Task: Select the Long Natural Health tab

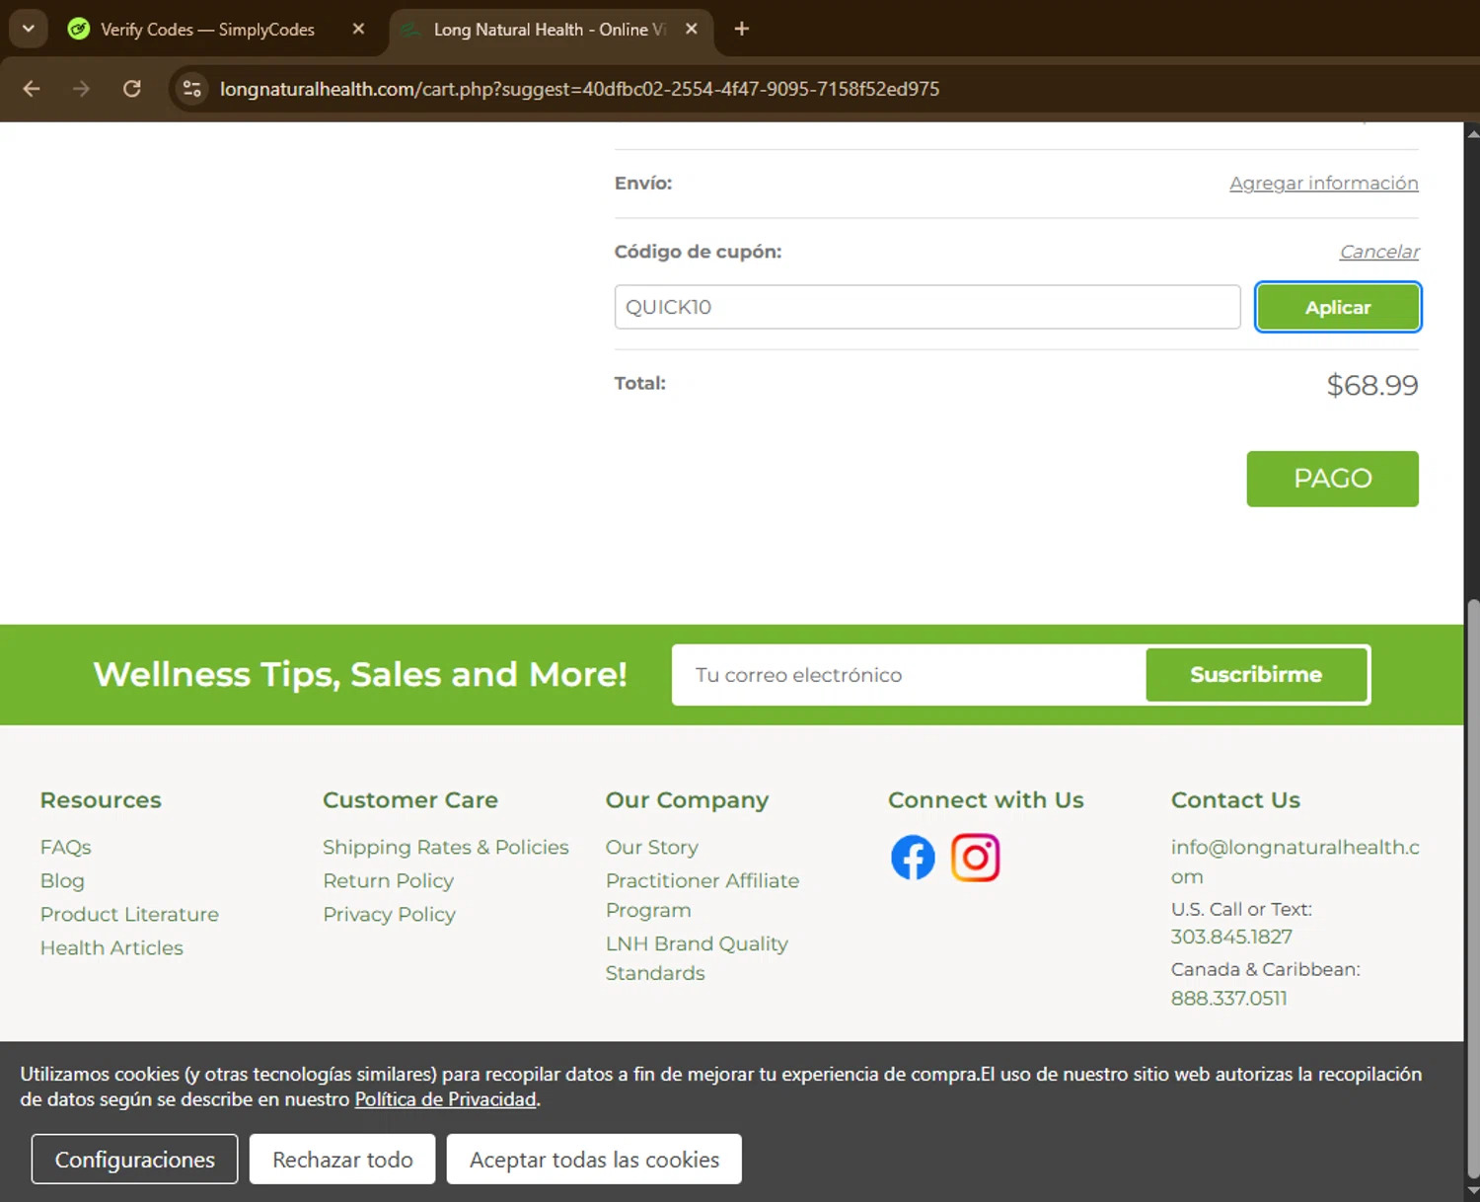Action: (x=548, y=29)
